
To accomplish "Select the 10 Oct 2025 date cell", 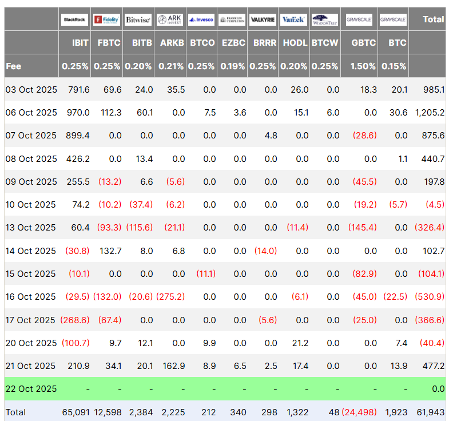I will [x=31, y=204].
